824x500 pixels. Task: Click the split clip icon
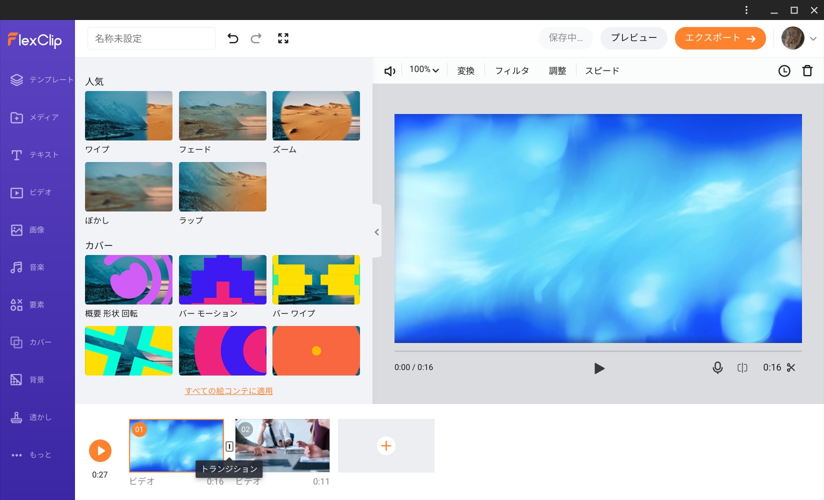[742, 368]
